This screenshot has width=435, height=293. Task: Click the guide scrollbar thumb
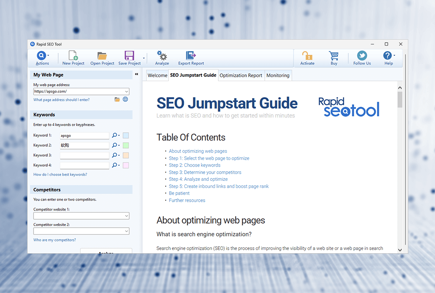(400, 100)
